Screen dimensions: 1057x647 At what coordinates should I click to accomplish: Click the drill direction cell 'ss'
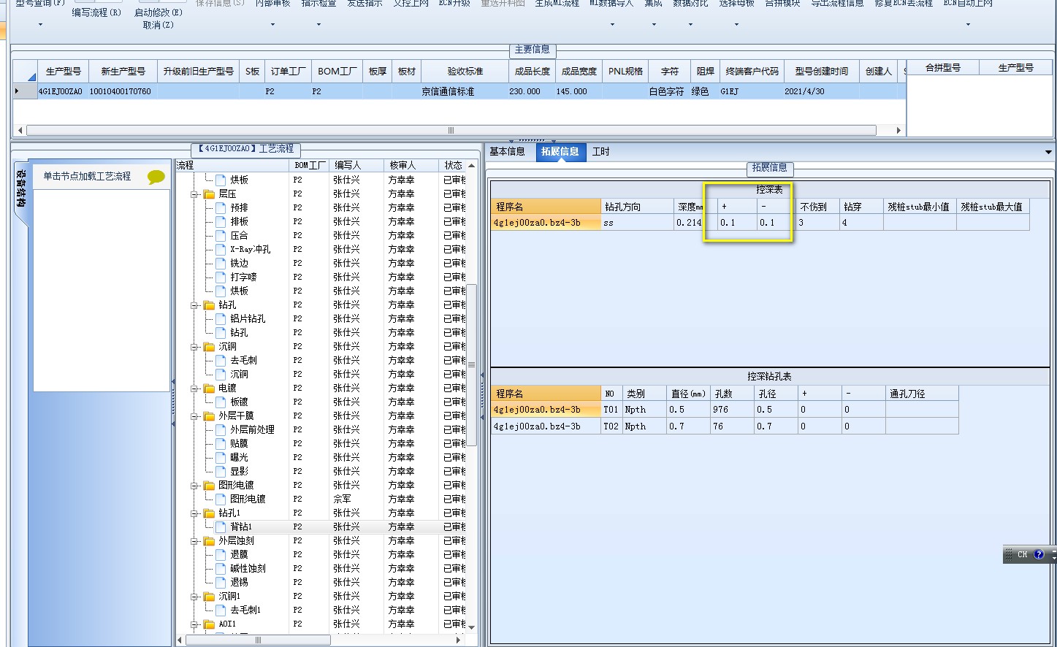coord(637,223)
